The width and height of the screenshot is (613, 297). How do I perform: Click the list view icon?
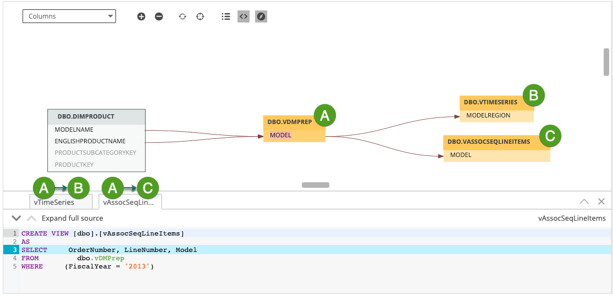[x=225, y=16]
